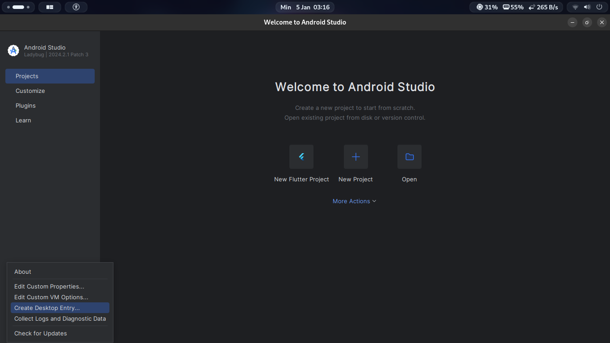
Task: Select Collect Logs and Diagnostic Data
Action: 60,318
